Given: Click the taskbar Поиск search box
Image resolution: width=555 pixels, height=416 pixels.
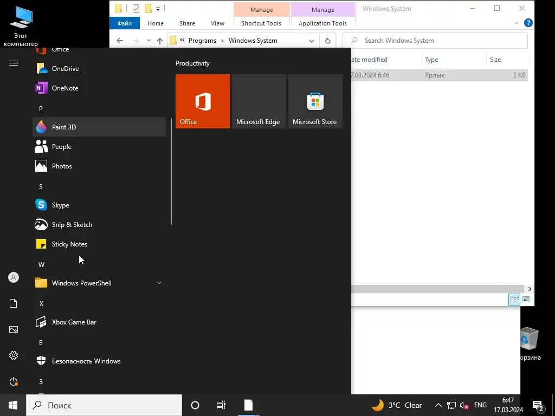Looking at the screenshot, I should click(x=104, y=405).
